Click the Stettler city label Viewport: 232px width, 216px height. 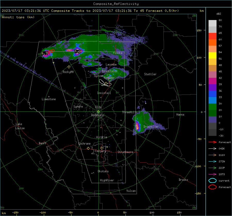tap(150, 74)
